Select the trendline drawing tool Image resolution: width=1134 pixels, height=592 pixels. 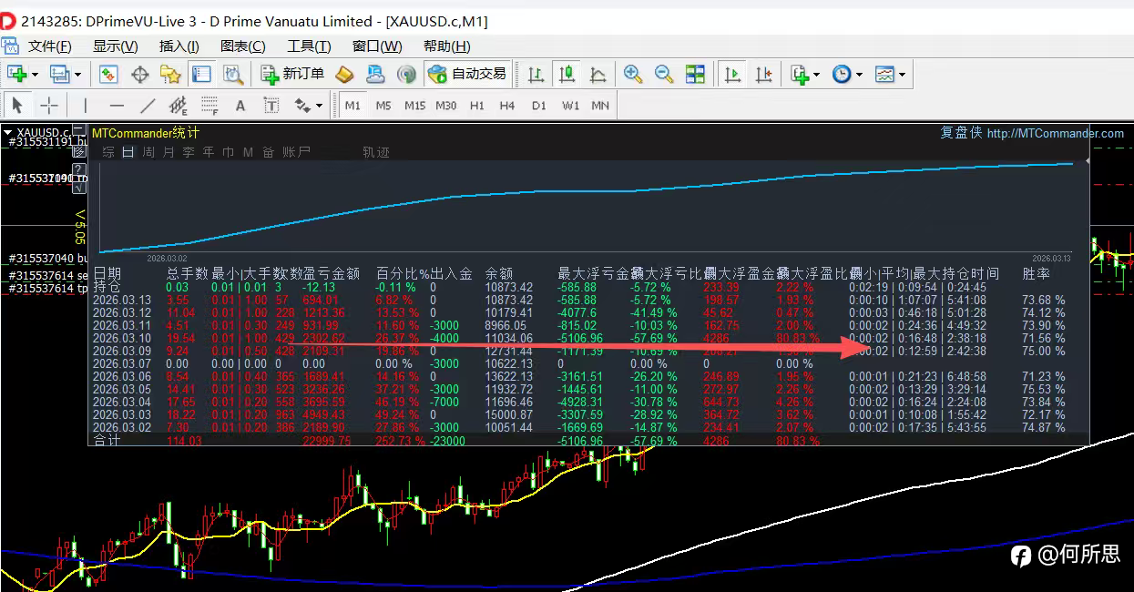tap(148, 106)
